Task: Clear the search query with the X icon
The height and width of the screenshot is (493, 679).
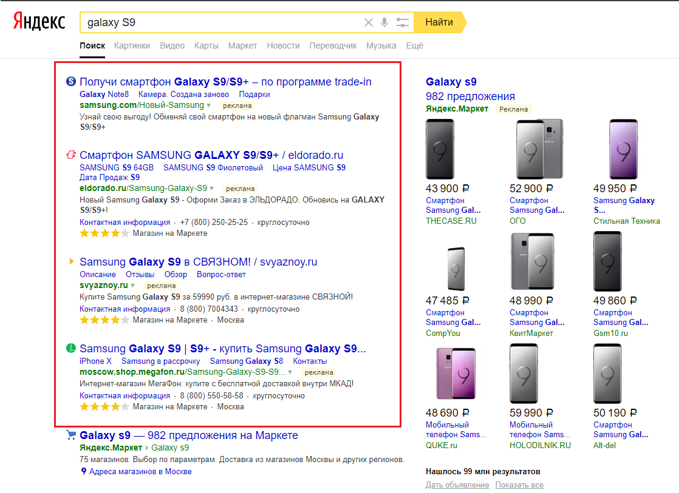Action: [x=369, y=22]
